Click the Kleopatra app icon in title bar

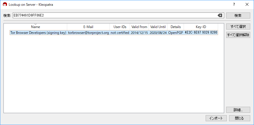click(5, 5)
